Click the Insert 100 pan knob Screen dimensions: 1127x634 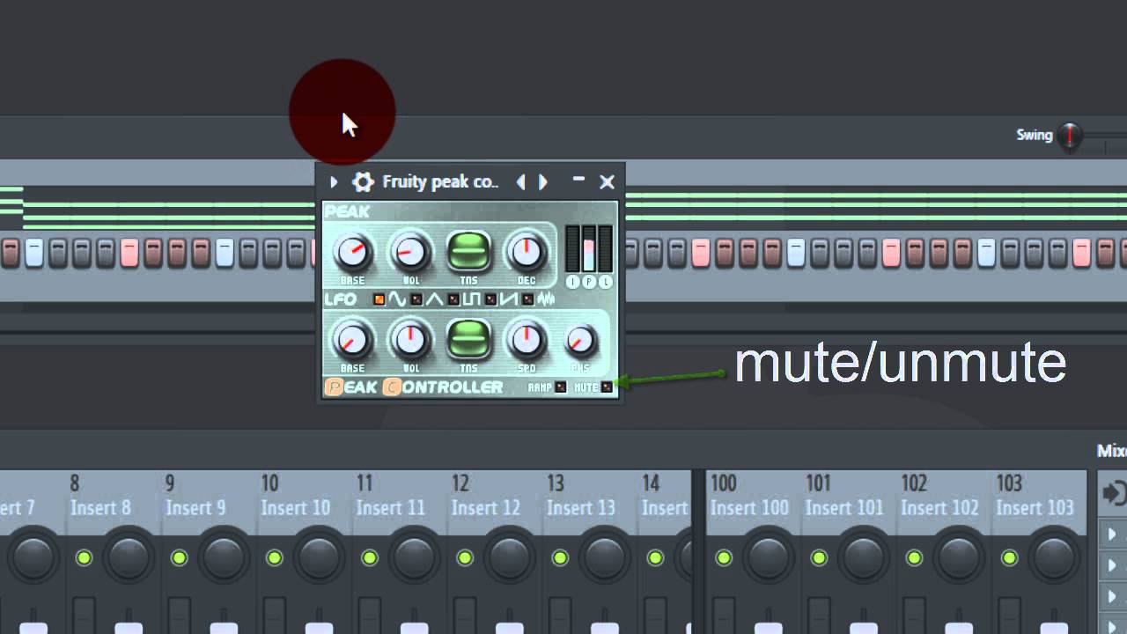pos(768,557)
